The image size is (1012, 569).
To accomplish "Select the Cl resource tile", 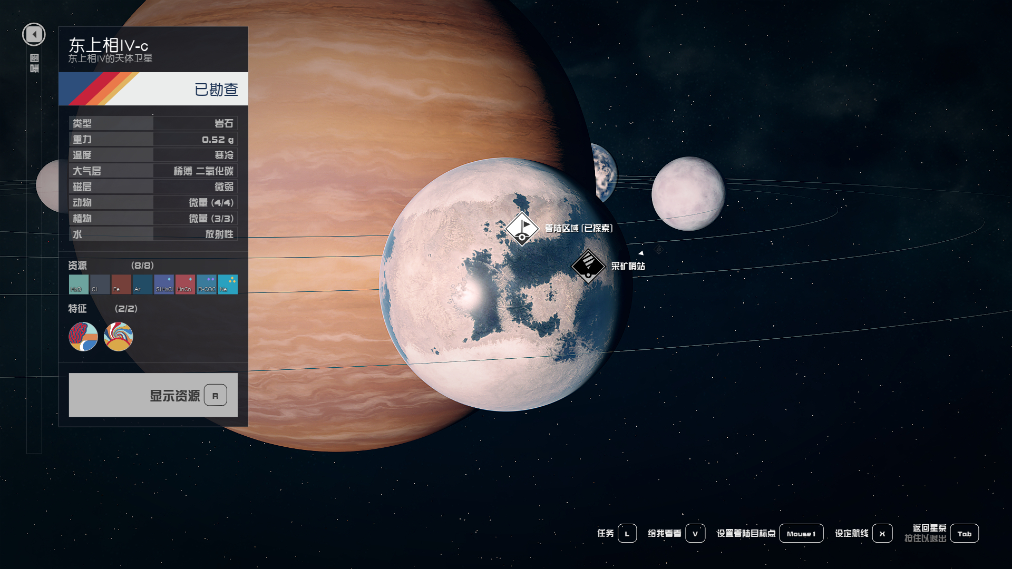I will click(100, 284).
